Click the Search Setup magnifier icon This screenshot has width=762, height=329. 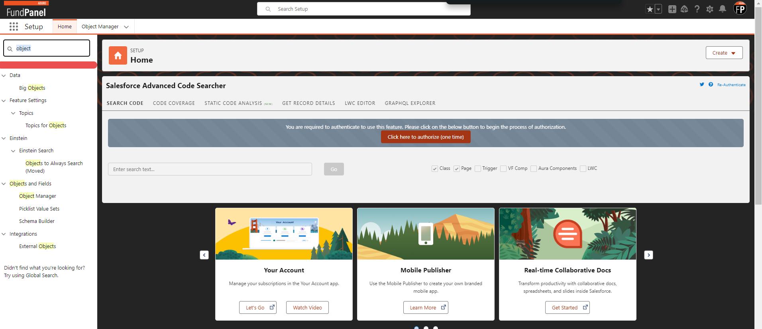268,9
